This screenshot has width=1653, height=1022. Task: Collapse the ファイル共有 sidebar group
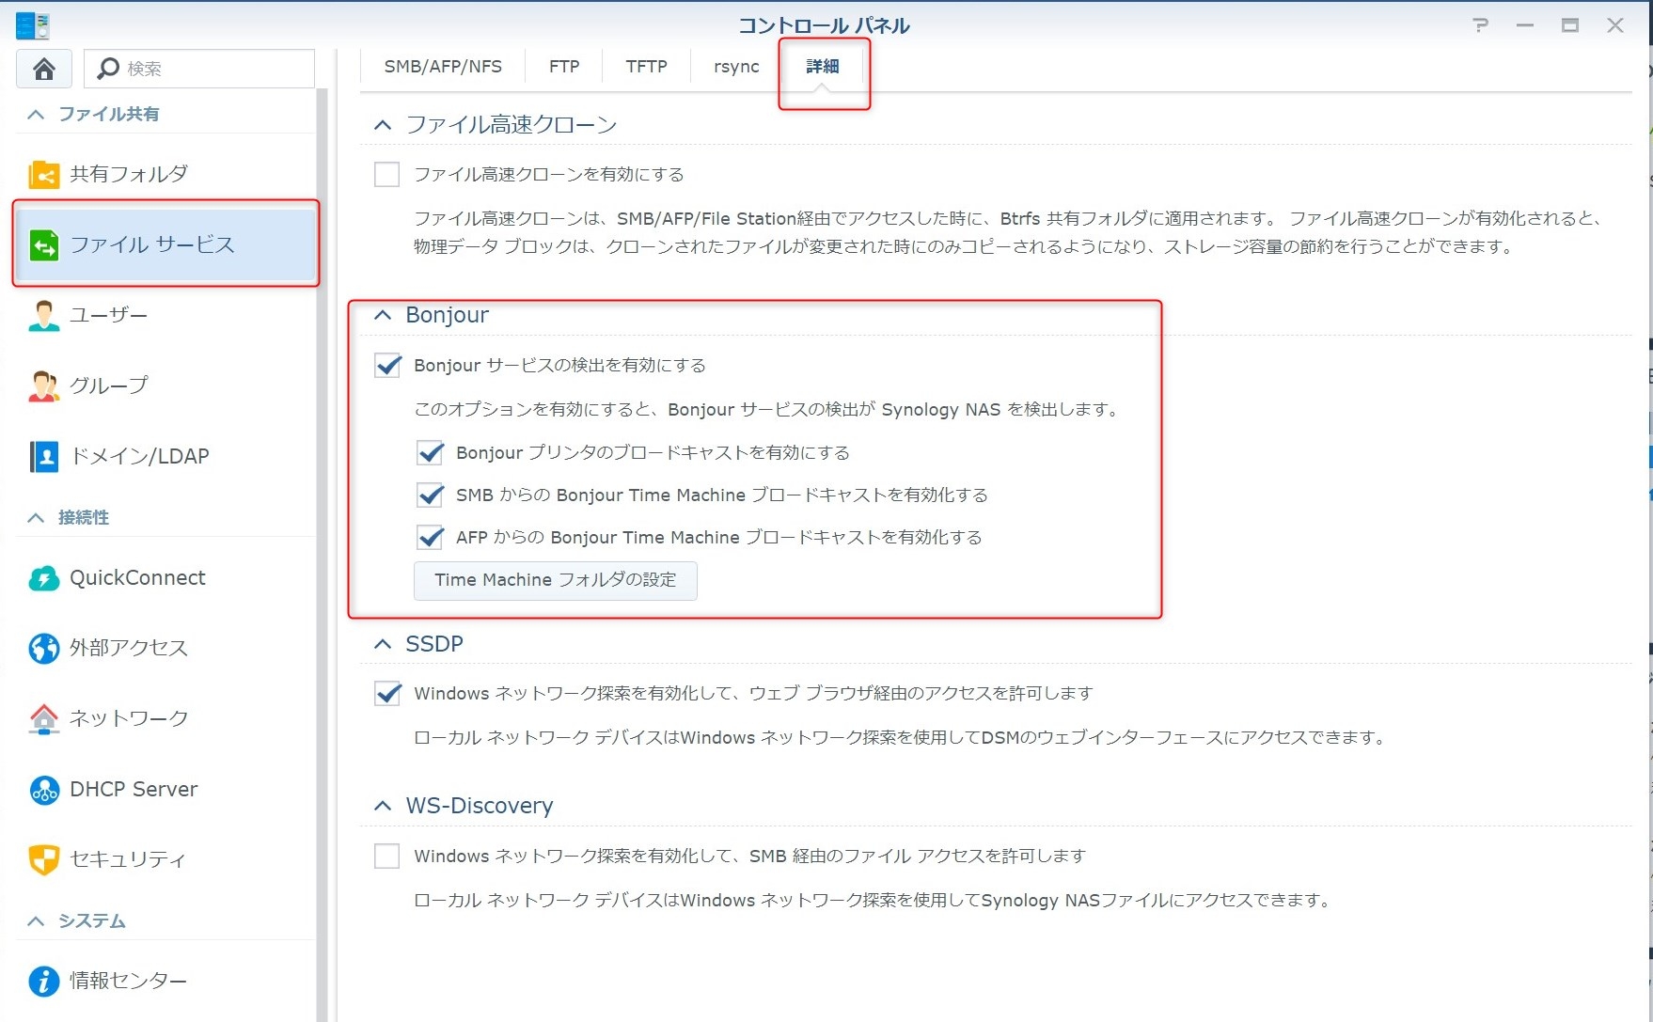[x=36, y=115]
